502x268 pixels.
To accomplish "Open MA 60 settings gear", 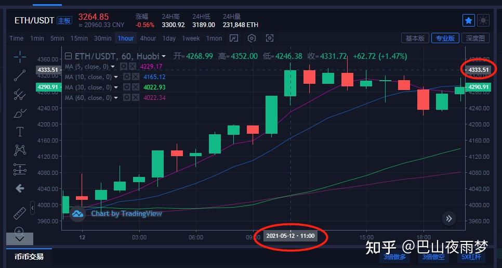I will click(x=127, y=97).
